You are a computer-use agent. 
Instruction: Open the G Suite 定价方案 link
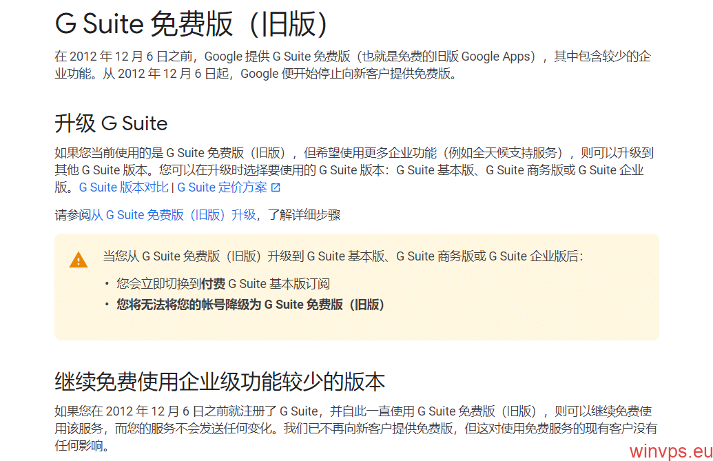(x=222, y=187)
